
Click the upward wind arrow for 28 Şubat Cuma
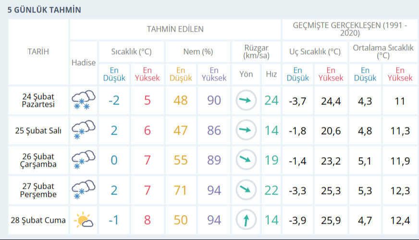tap(246, 220)
